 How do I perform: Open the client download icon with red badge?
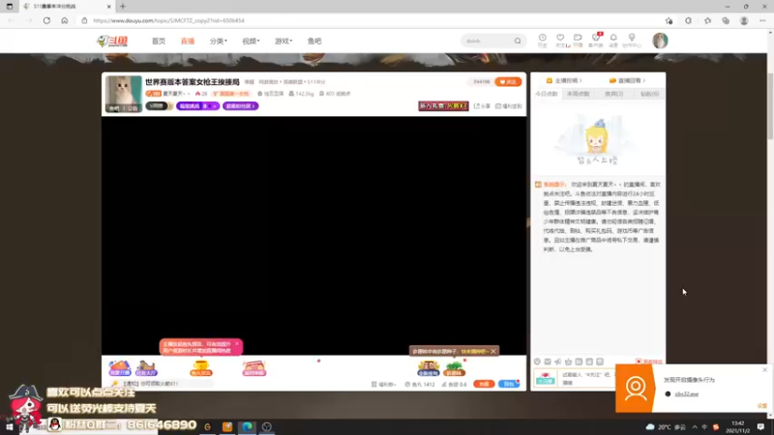(x=596, y=40)
